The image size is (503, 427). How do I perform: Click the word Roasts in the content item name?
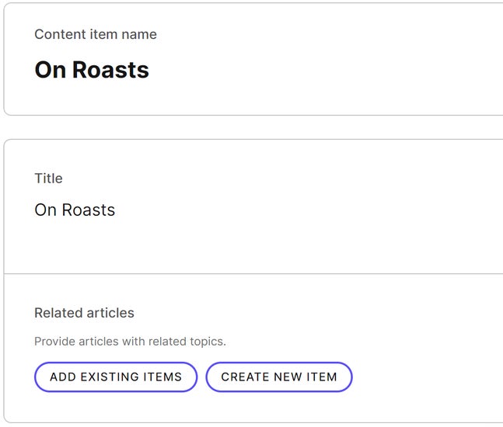(110, 70)
